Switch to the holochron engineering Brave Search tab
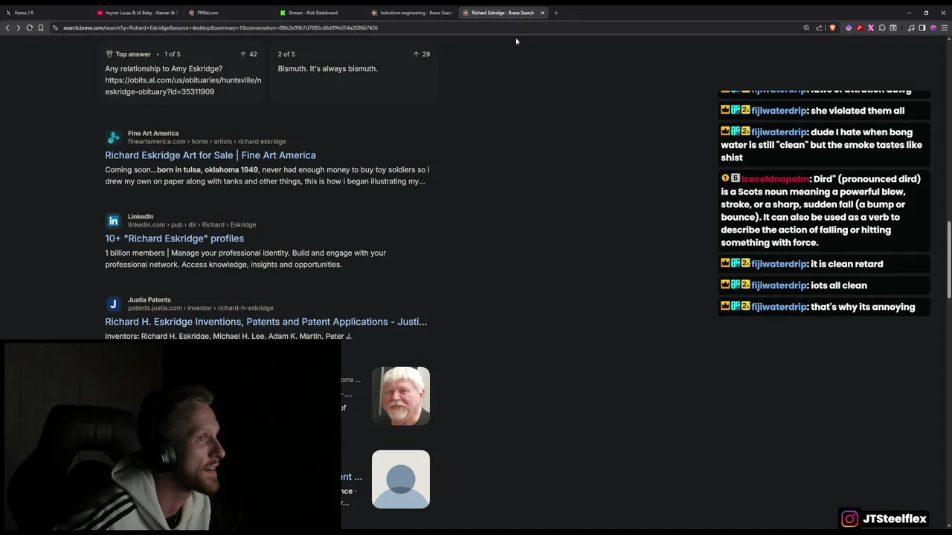952x535 pixels. (411, 13)
